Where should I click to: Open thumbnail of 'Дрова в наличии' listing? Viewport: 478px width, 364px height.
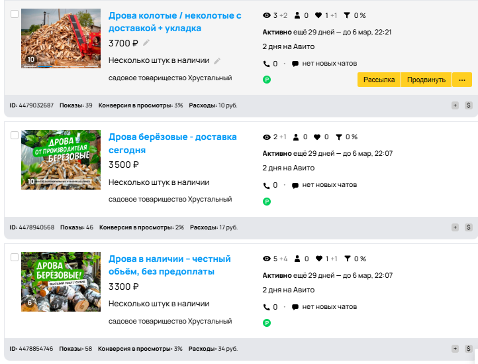(61, 282)
